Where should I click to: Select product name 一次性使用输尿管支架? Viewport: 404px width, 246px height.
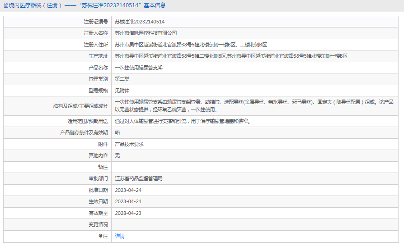point(139,68)
